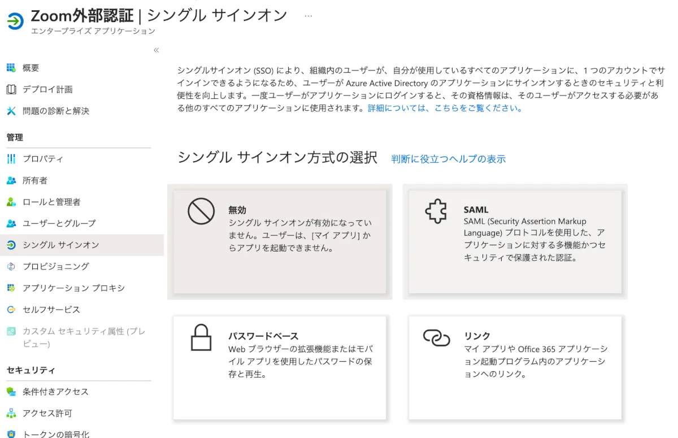Click the デプロイ計画 book icon

tap(11, 89)
